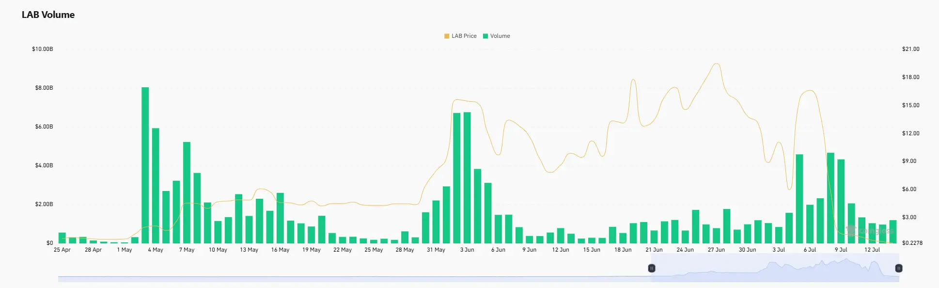939x288 pixels.
Task: Click the 12 Jul axis date label
Action: (x=872, y=250)
